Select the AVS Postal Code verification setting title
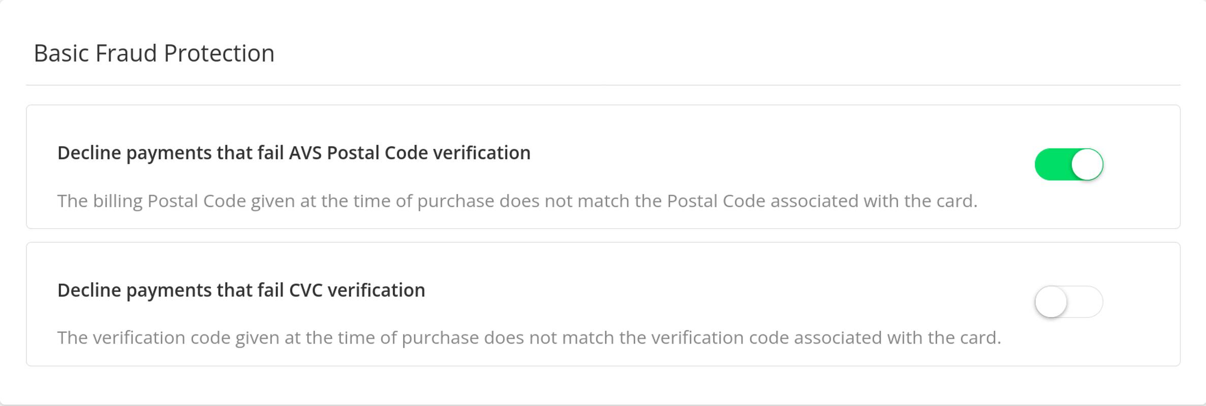The height and width of the screenshot is (406, 1206). point(294,153)
